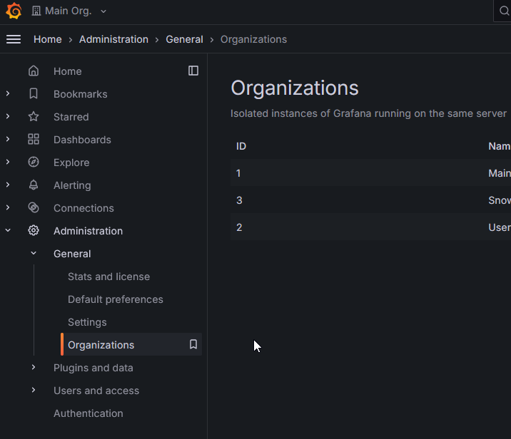Undock the sidebar menu panel
The height and width of the screenshot is (439, 511).
pos(193,71)
